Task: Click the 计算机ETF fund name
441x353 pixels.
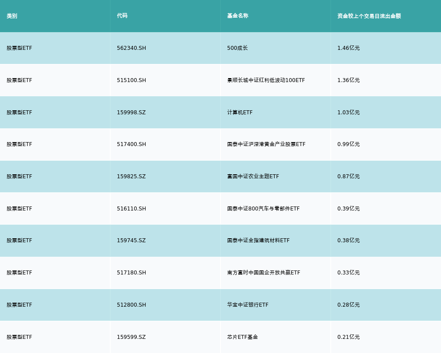Action: coord(240,113)
